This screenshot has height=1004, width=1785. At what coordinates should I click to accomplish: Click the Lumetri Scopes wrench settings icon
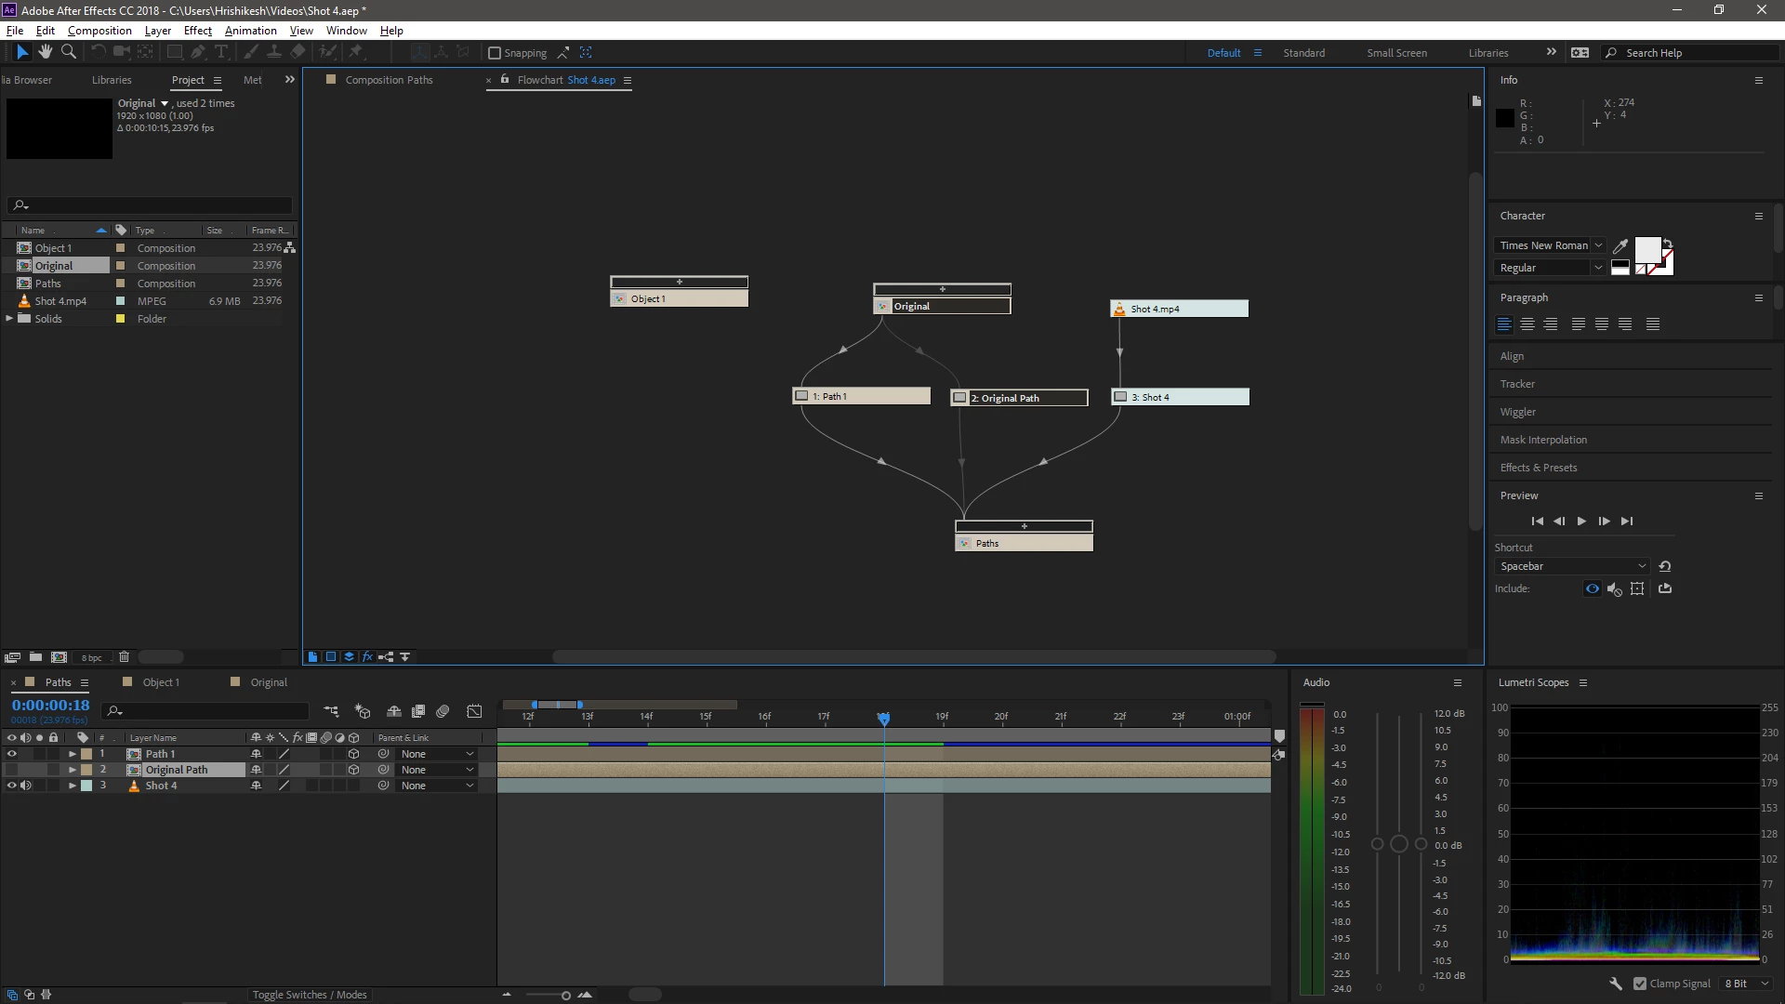(x=1616, y=984)
